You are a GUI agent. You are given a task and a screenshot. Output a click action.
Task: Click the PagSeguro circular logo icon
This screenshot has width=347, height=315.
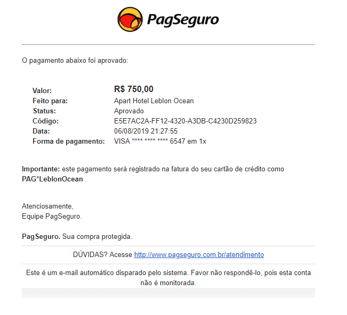[x=130, y=20]
